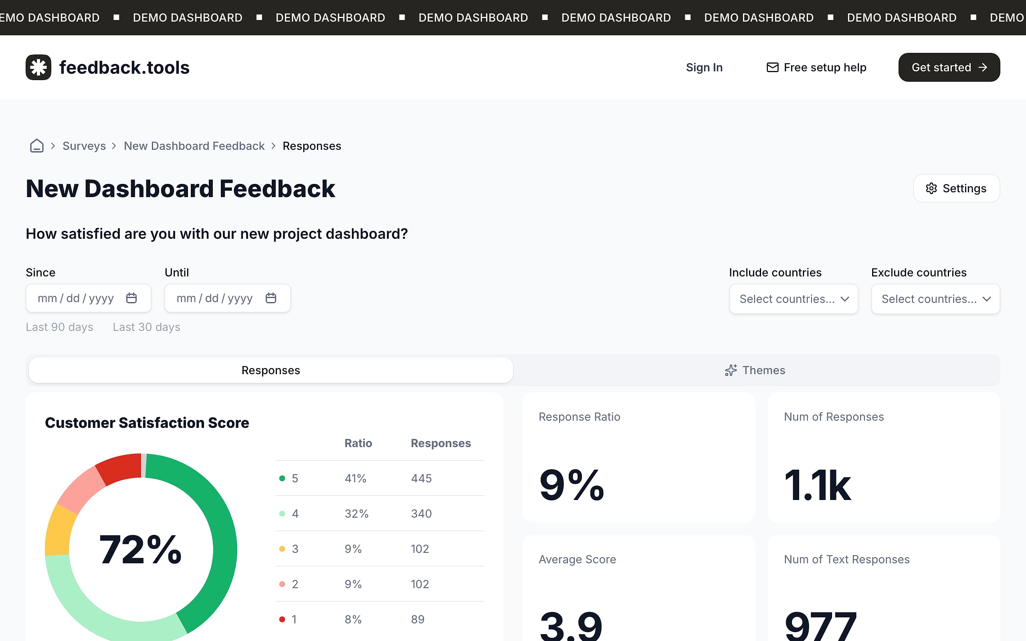Click the 340 responses cell

pyautogui.click(x=422, y=513)
